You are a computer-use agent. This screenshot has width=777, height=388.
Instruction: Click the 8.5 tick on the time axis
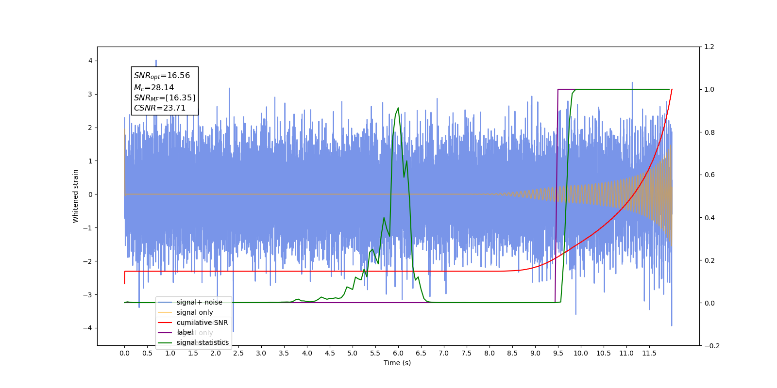(x=512, y=353)
